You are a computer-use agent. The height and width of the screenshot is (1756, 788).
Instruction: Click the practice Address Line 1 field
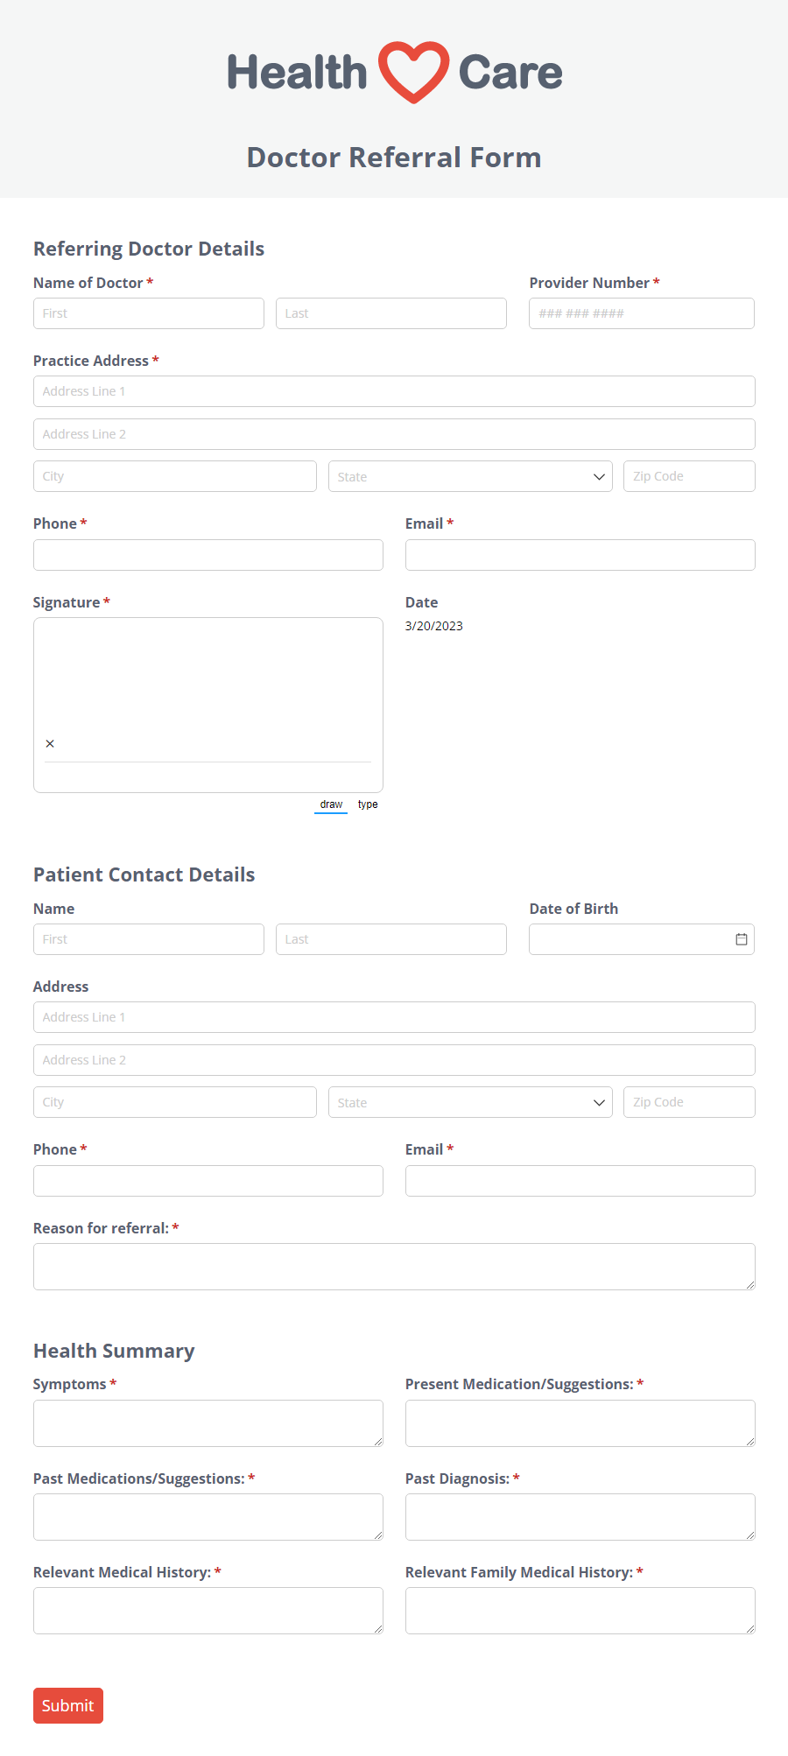(394, 391)
